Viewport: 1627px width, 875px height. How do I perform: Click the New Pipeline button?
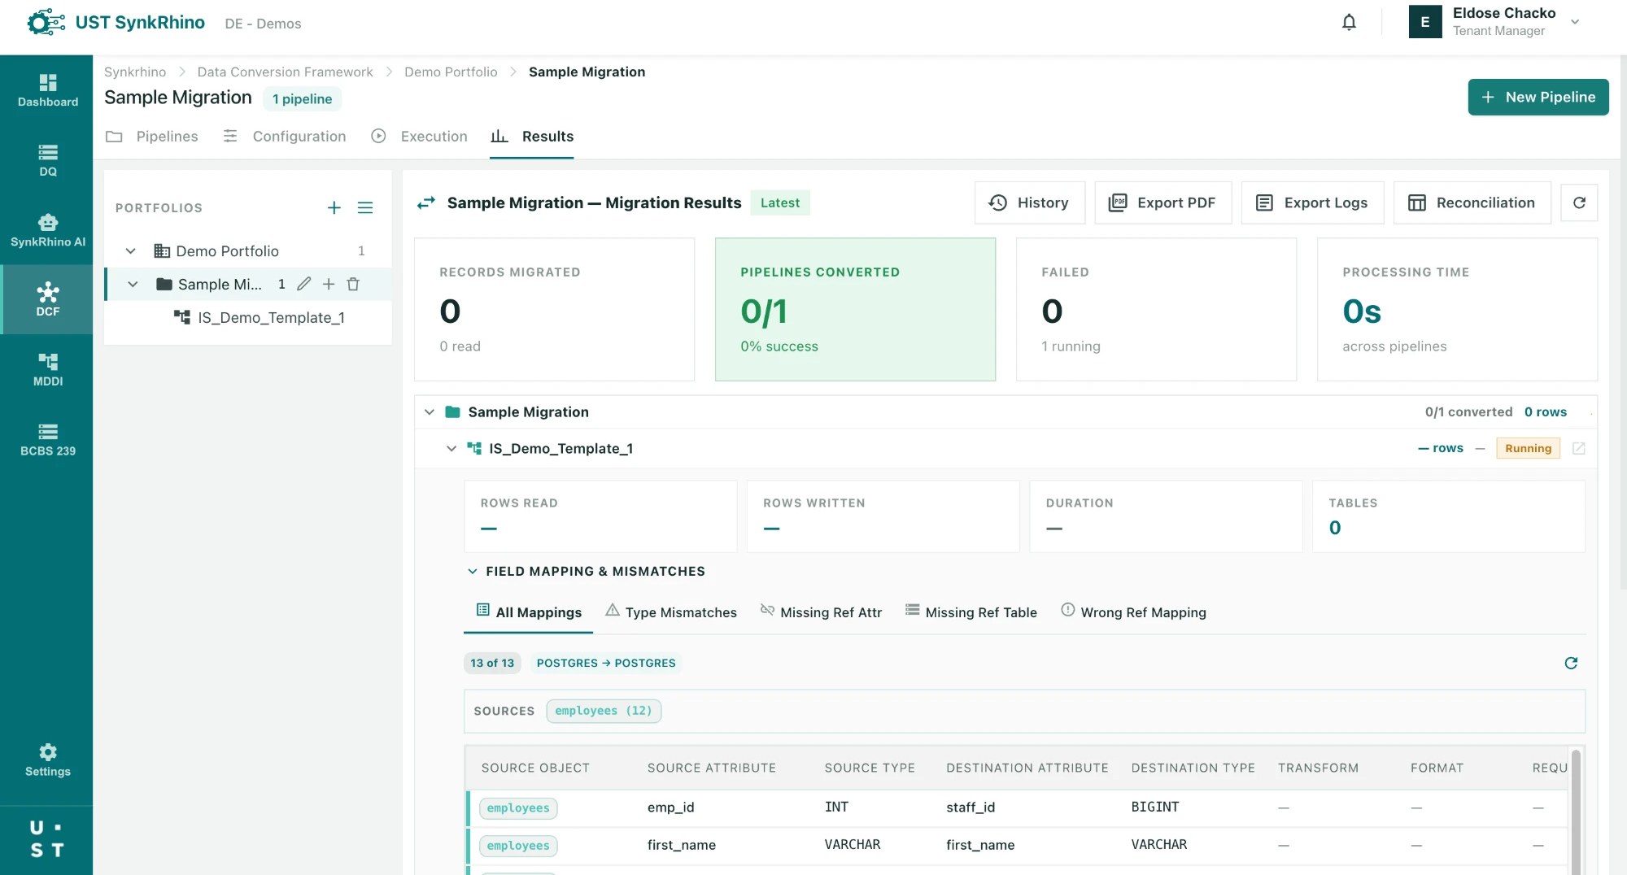(1538, 97)
